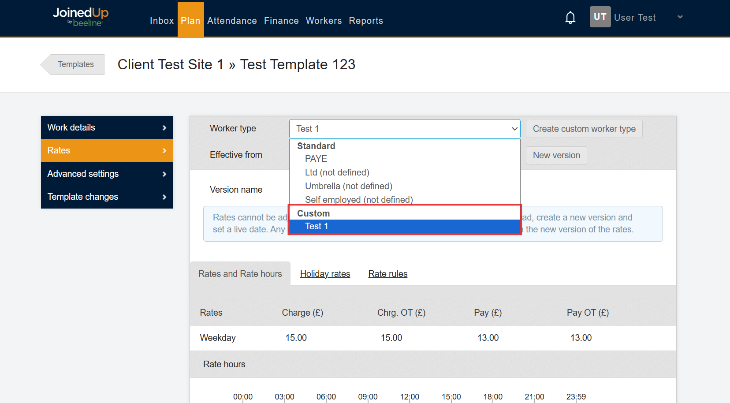This screenshot has width=730, height=403.
Task: Choose Self employed (not defined) option
Action: (405, 200)
